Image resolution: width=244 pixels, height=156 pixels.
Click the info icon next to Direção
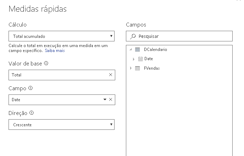pos(31,113)
